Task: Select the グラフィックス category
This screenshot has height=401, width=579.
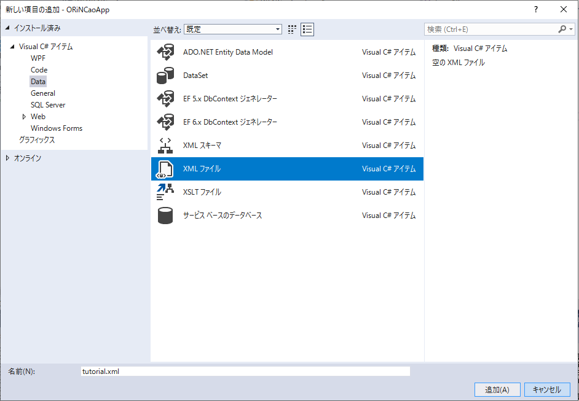Action: point(37,140)
